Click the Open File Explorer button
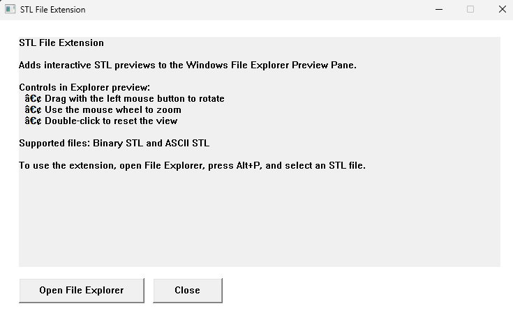 click(x=82, y=291)
